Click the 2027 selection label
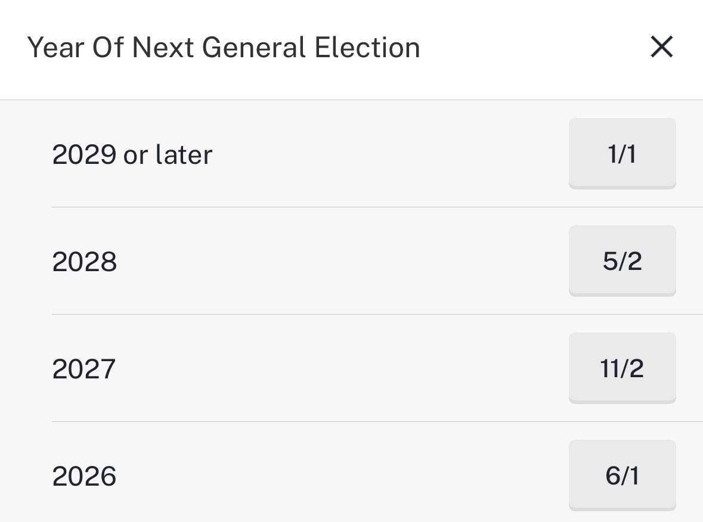 click(84, 369)
